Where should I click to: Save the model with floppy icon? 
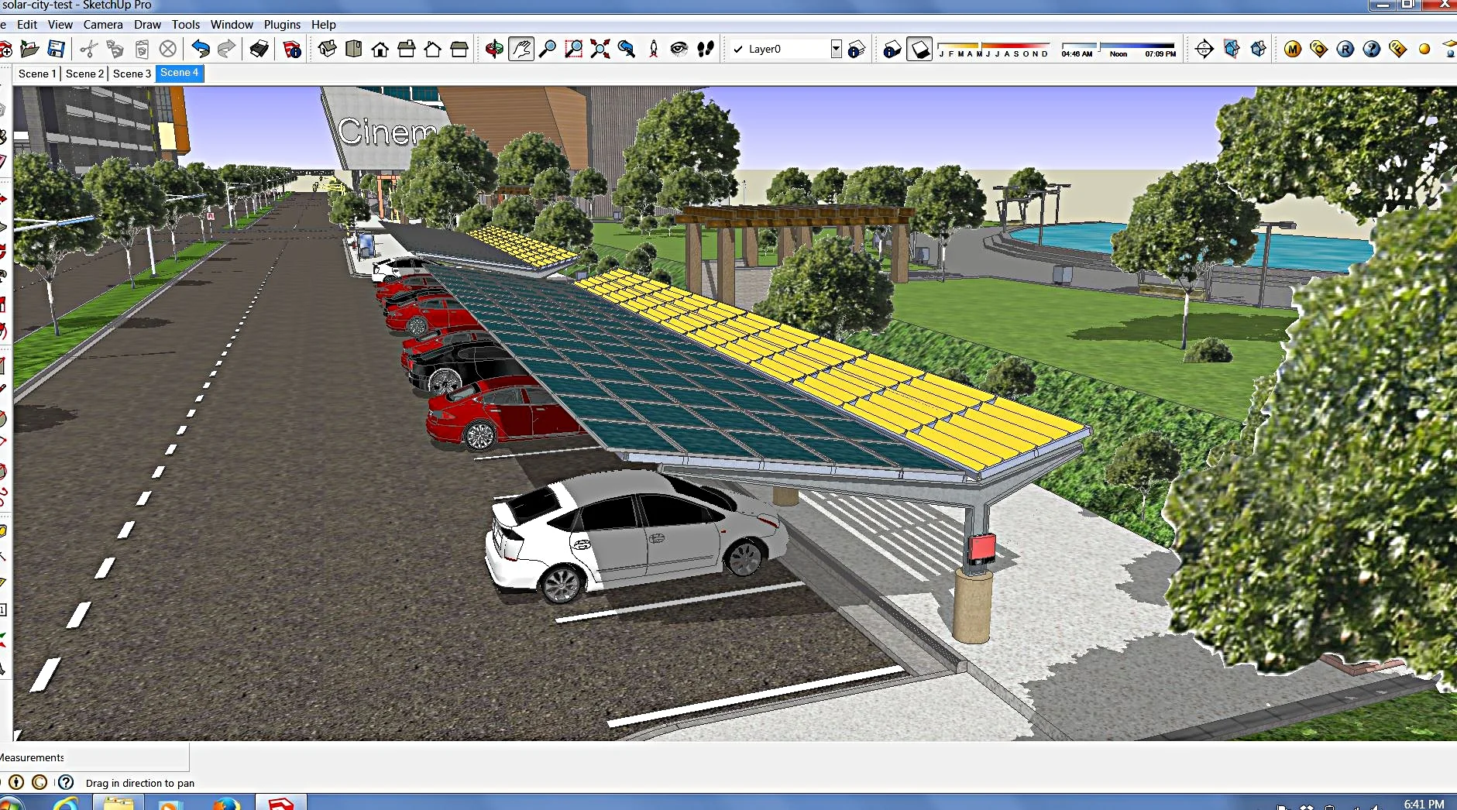pos(56,49)
